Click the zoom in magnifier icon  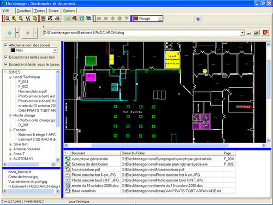point(14,19)
